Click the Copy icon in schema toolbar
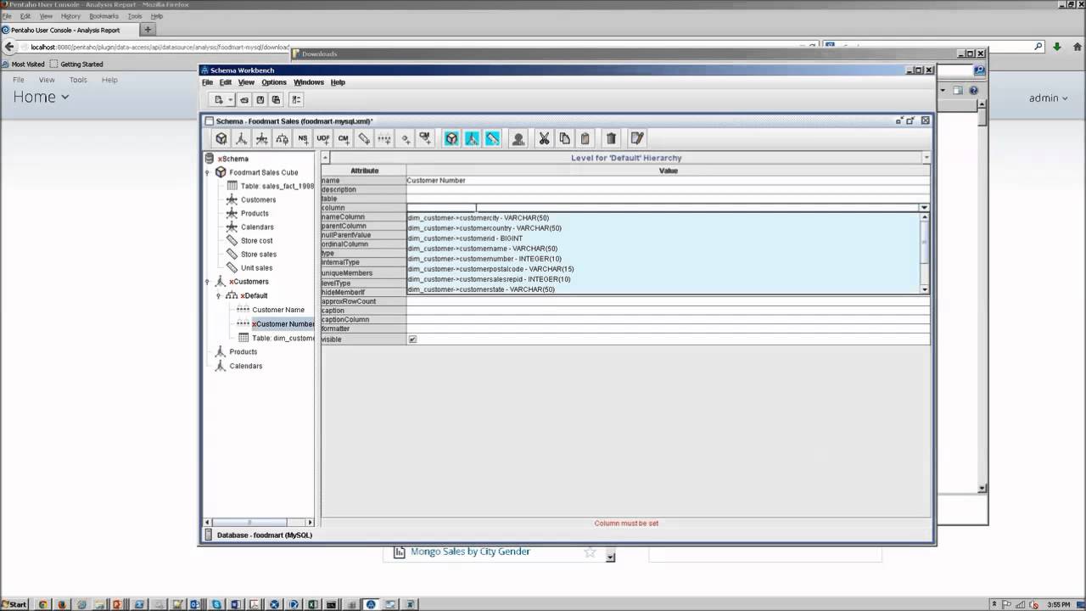 [x=565, y=138]
